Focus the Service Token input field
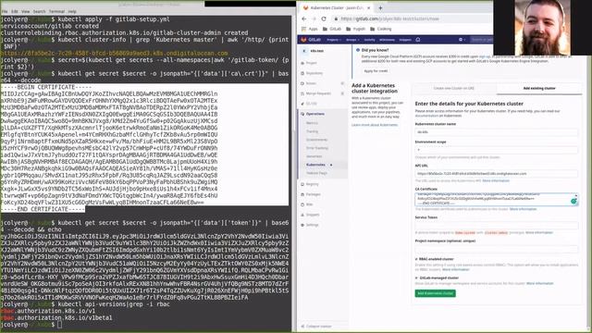Screen dimensions: 592x333 [497, 226]
